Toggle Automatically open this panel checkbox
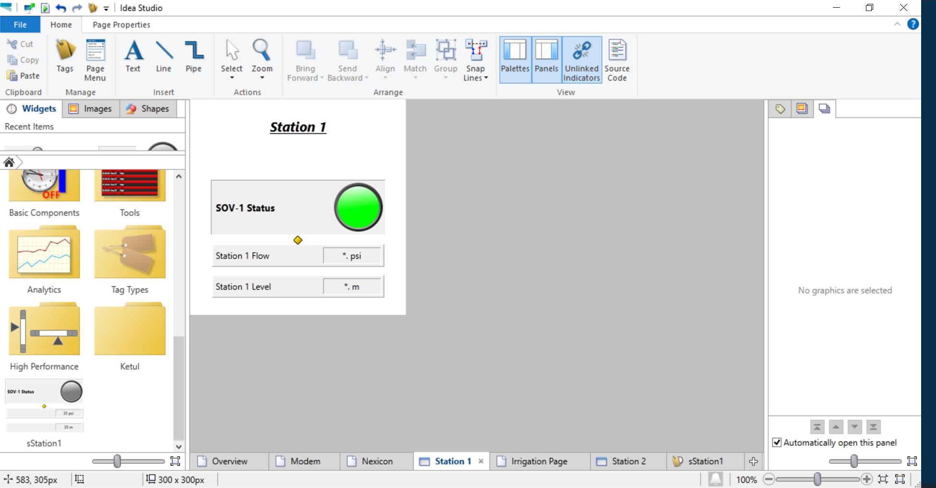936x488 pixels. [x=777, y=443]
